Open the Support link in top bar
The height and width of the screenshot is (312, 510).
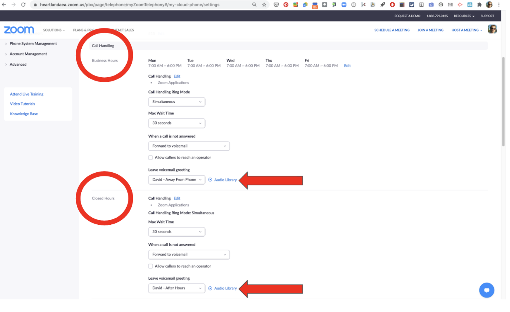point(487,16)
